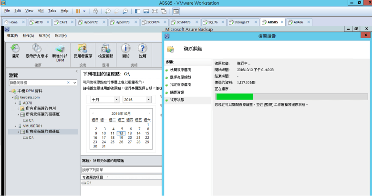Click the 說明 help question mark icon
This screenshot has width=372, height=196.
pos(142,51)
